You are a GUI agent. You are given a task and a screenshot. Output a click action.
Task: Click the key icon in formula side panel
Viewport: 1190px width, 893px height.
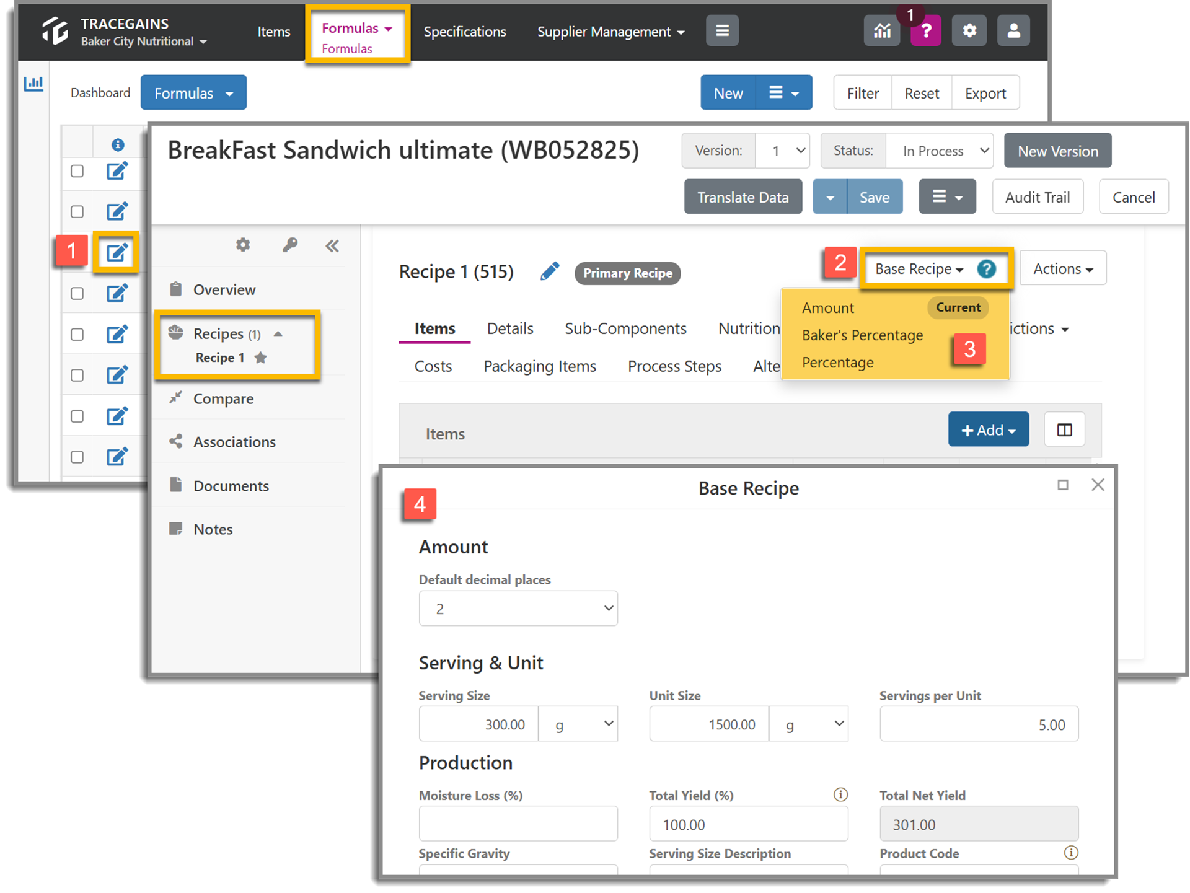(x=290, y=245)
